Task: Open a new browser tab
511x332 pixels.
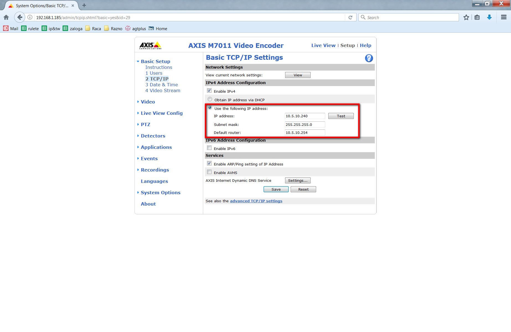Action: 84,5
